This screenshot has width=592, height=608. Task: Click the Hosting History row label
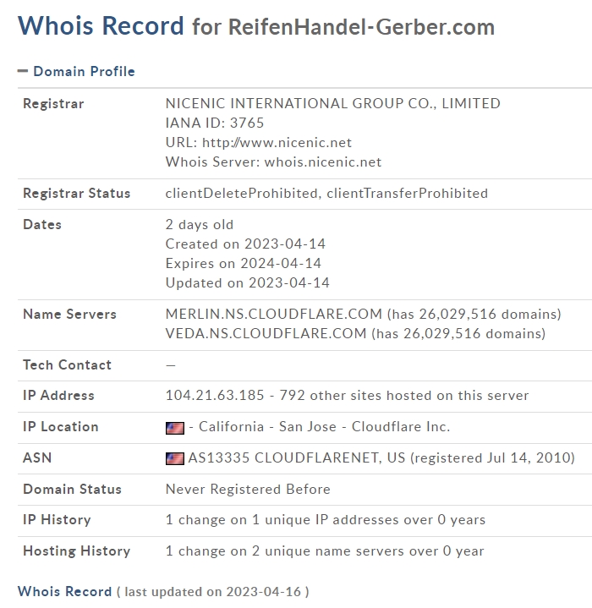(x=77, y=551)
